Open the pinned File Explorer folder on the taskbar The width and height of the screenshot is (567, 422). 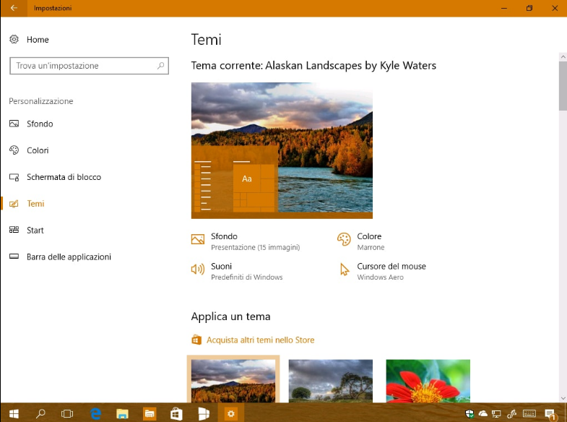click(122, 413)
